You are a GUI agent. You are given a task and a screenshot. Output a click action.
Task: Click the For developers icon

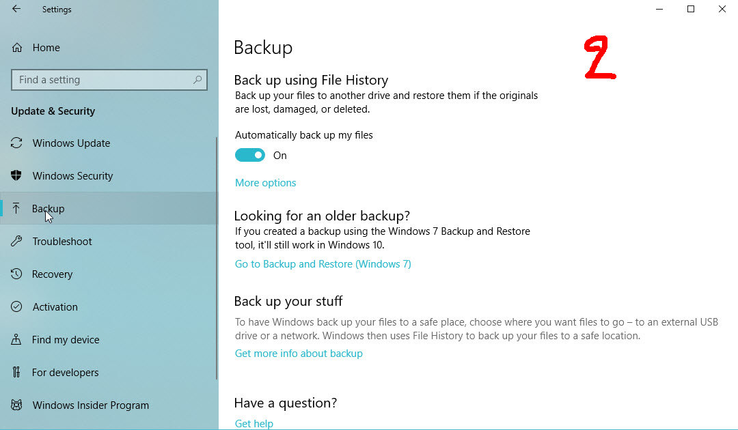[17, 373]
